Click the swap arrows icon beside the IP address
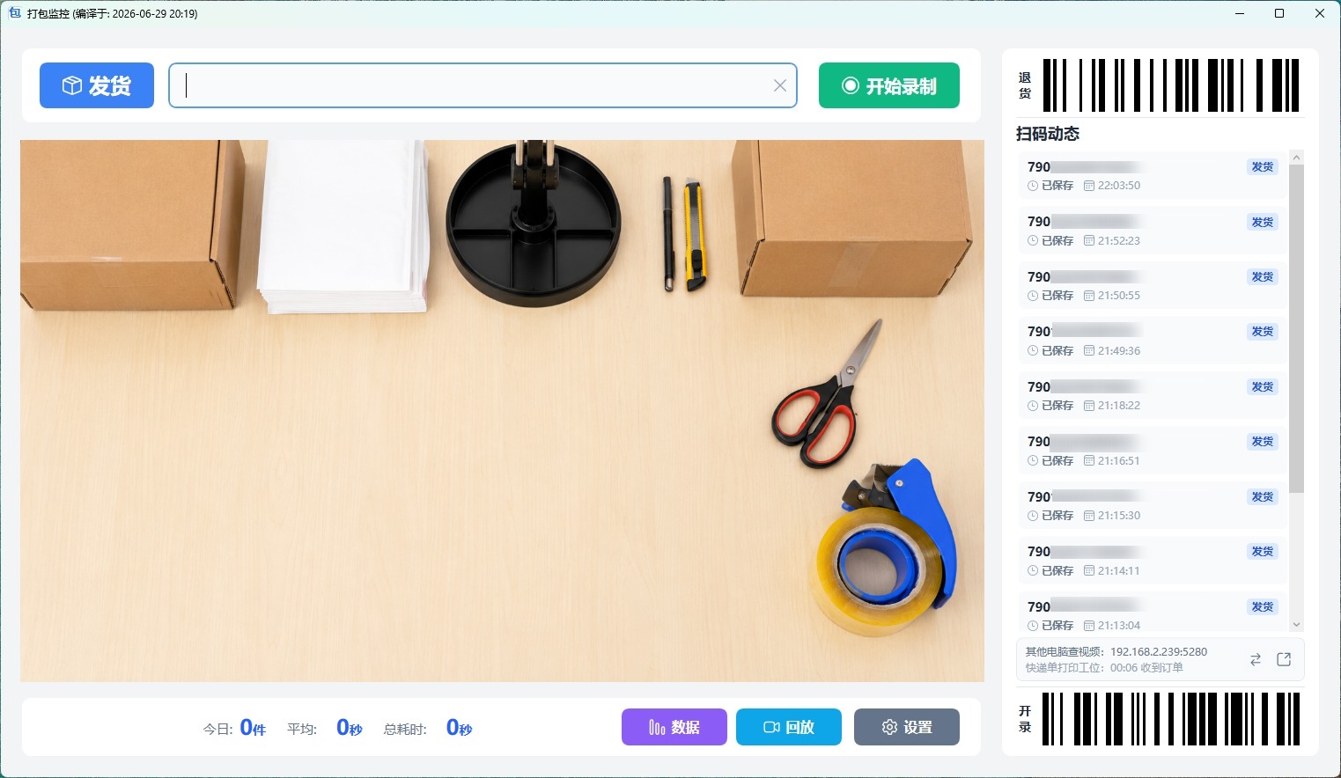1341x778 pixels. tap(1256, 659)
